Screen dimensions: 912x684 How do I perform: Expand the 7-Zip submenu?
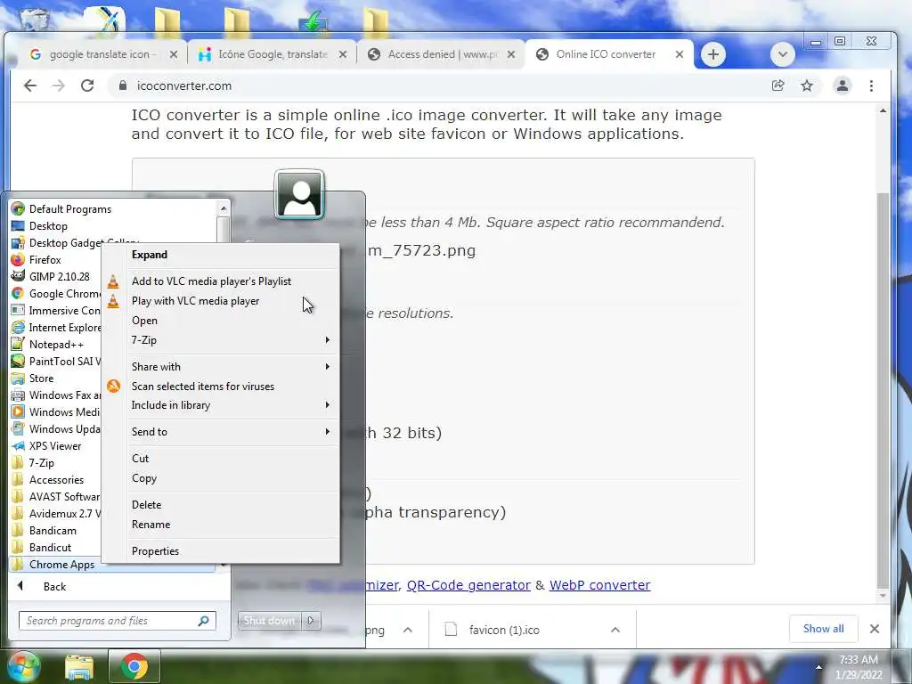(x=221, y=340)
